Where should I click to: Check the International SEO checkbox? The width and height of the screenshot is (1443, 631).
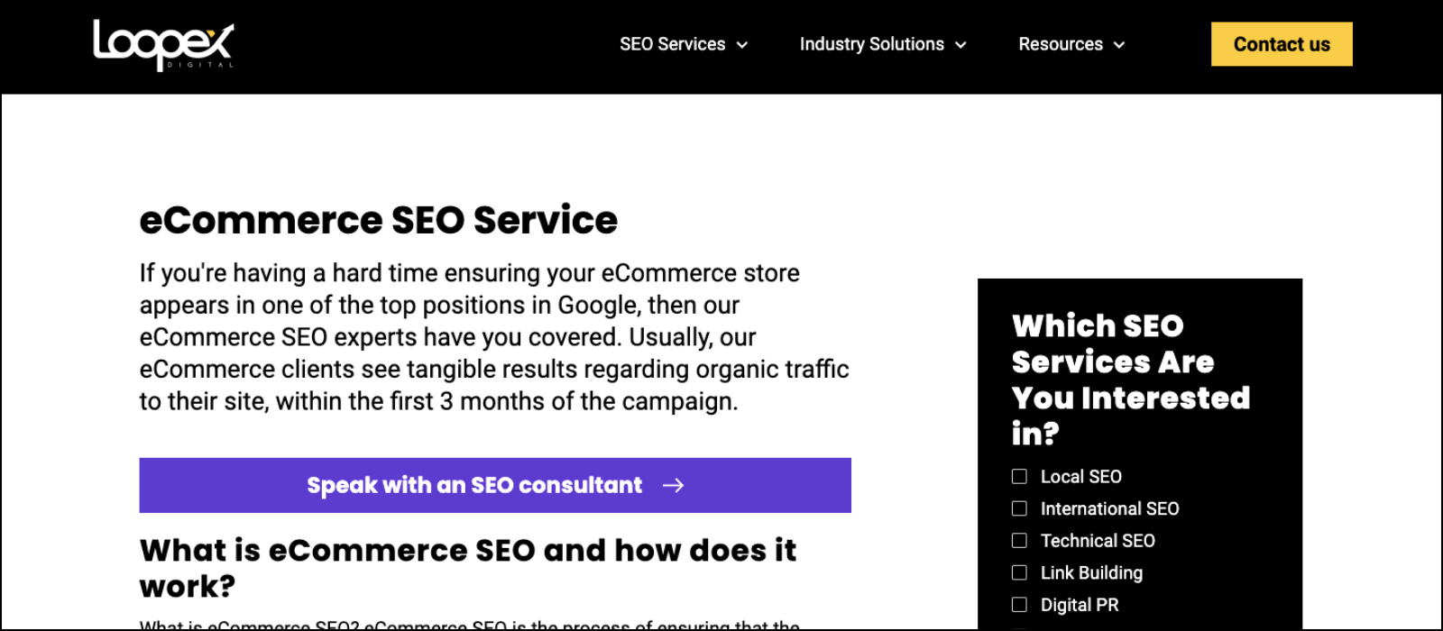pos(1019,508)
